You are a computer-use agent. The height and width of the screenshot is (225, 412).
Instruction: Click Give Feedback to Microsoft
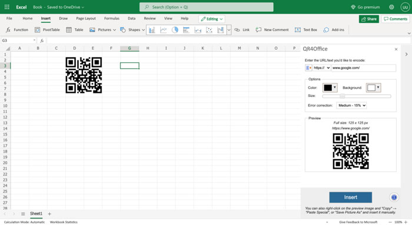pos(358,222)
